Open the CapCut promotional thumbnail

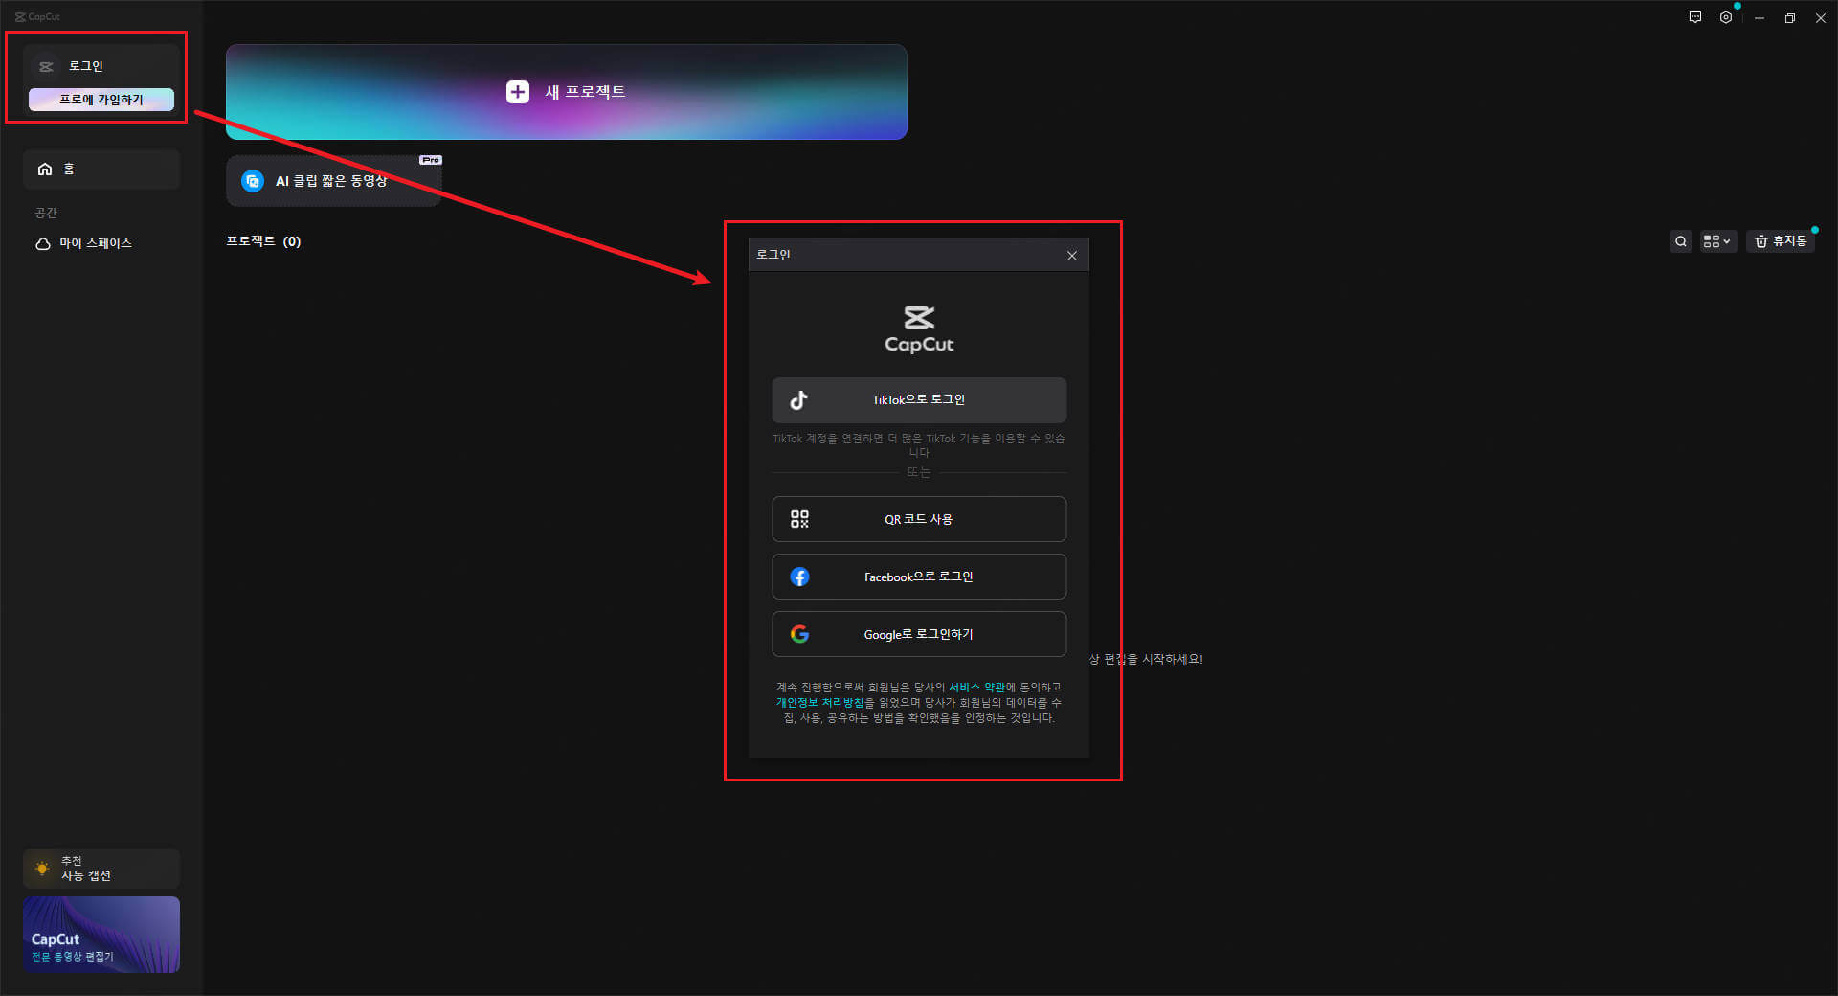[x=101, y=935]
